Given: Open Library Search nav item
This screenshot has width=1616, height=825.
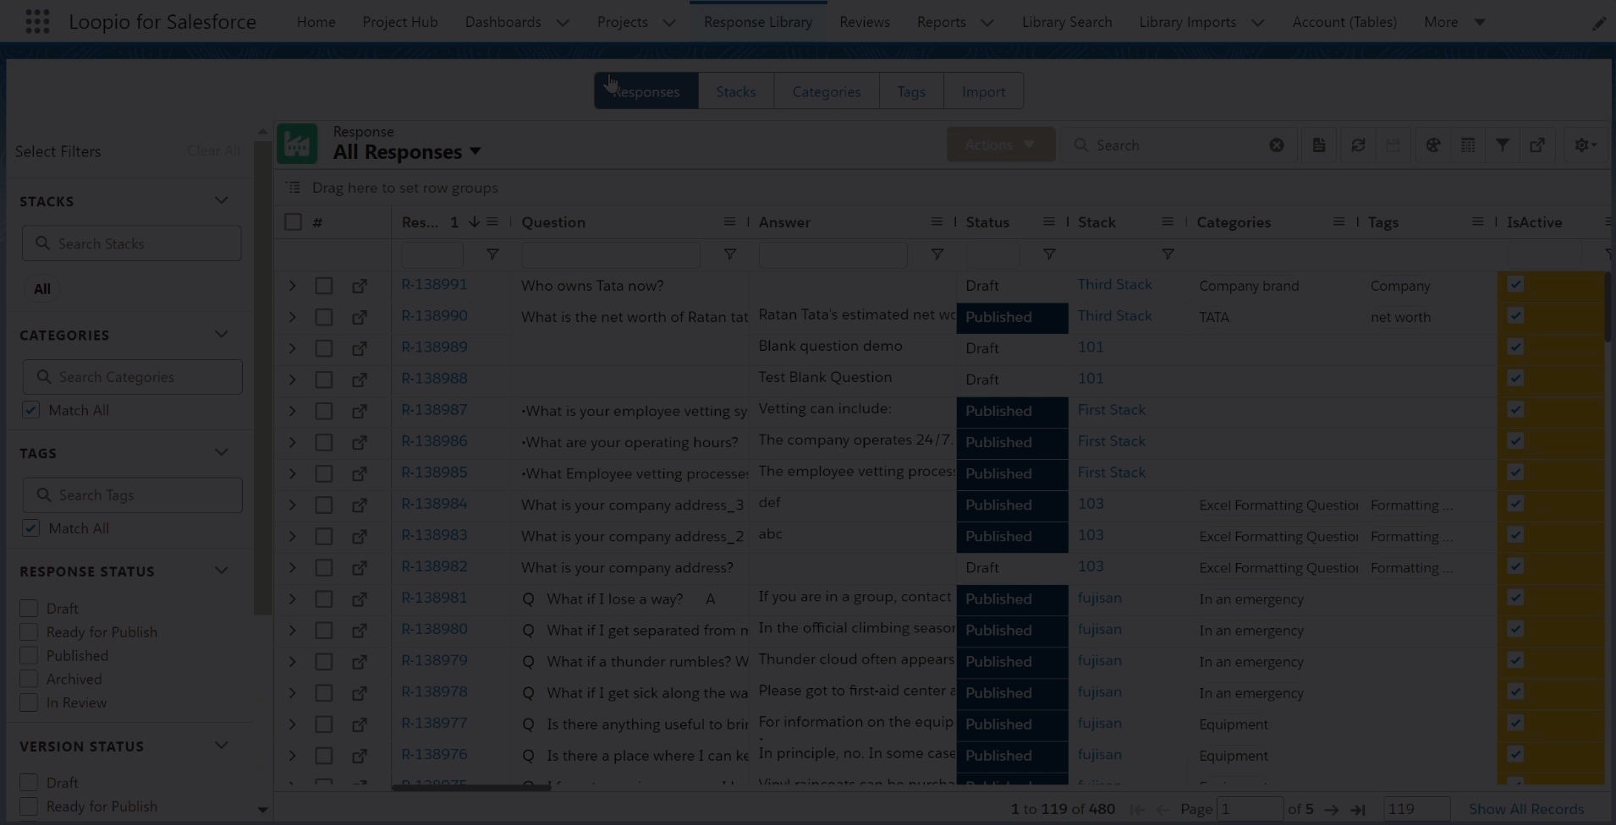Looking at the screenshot, I should [1067, 22].
